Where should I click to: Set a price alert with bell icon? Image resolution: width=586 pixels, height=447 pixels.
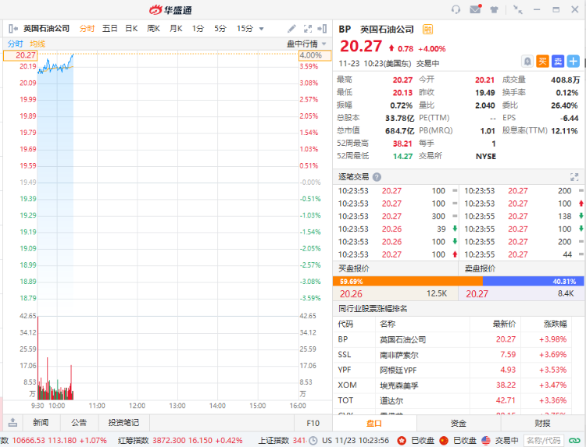[528, 61]
